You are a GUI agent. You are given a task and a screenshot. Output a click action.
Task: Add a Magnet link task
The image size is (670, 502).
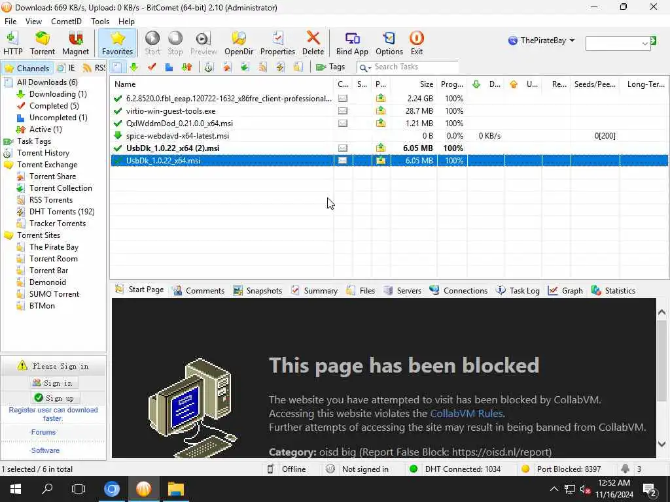pyautogui.click(x=76, y=43)
